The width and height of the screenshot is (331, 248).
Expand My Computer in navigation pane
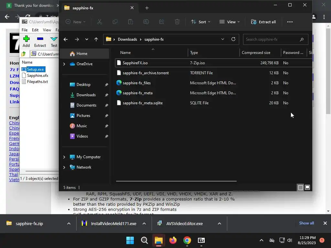[x=64, y=157]
